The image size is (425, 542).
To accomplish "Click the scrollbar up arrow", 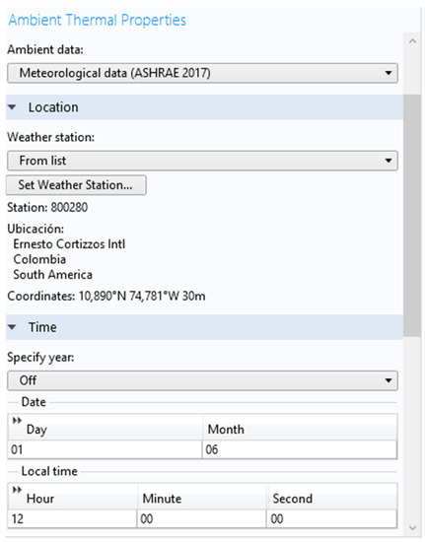I will point(412,41).
